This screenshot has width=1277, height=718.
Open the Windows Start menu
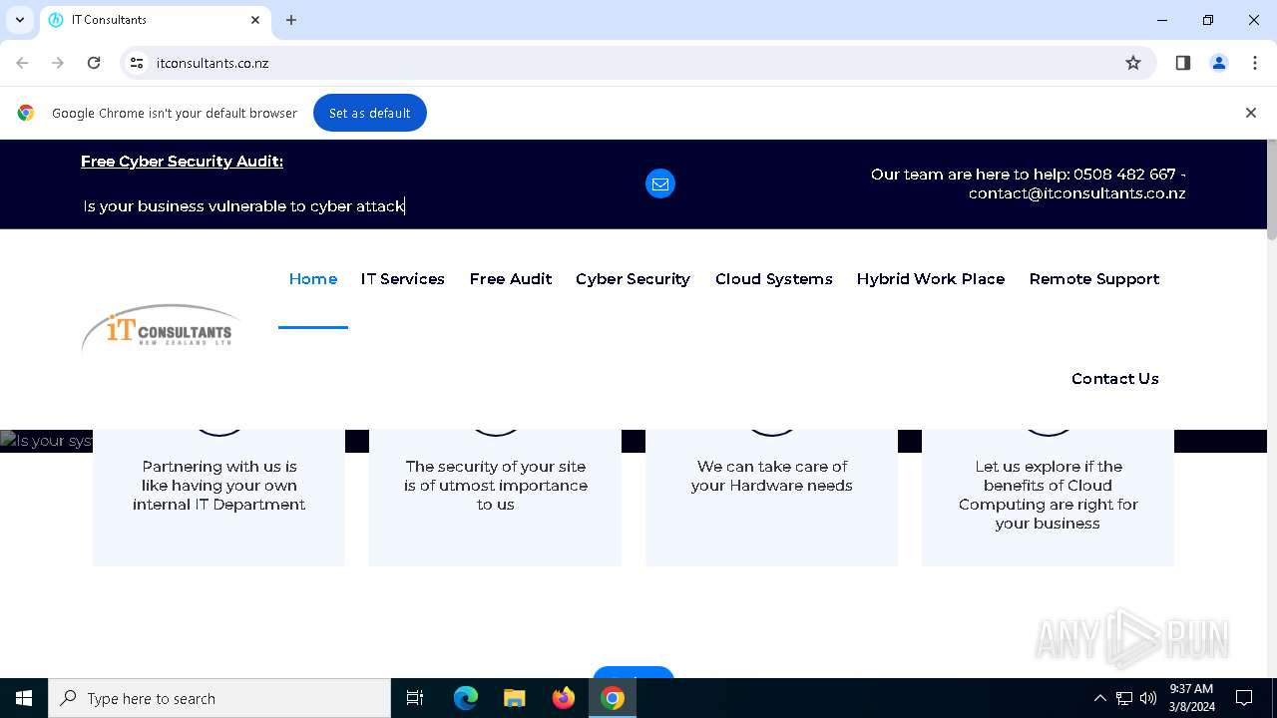[24, 698]
